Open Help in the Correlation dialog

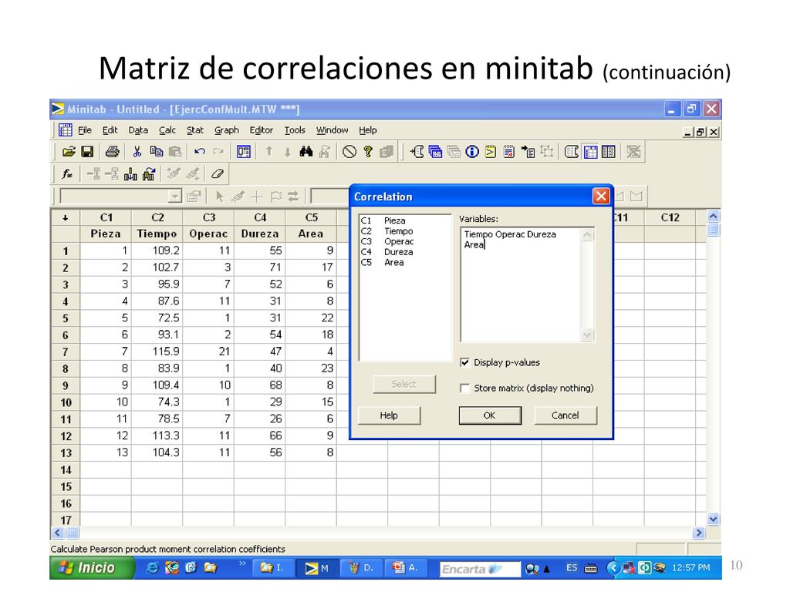(389, 415)
